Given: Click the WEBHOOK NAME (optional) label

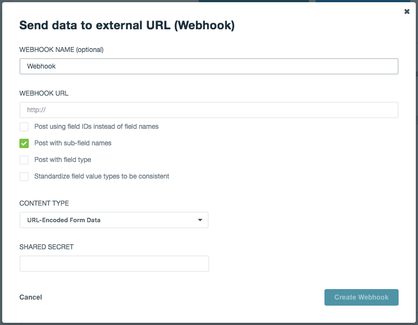Looking at the screenshot, I should point(61,50).
